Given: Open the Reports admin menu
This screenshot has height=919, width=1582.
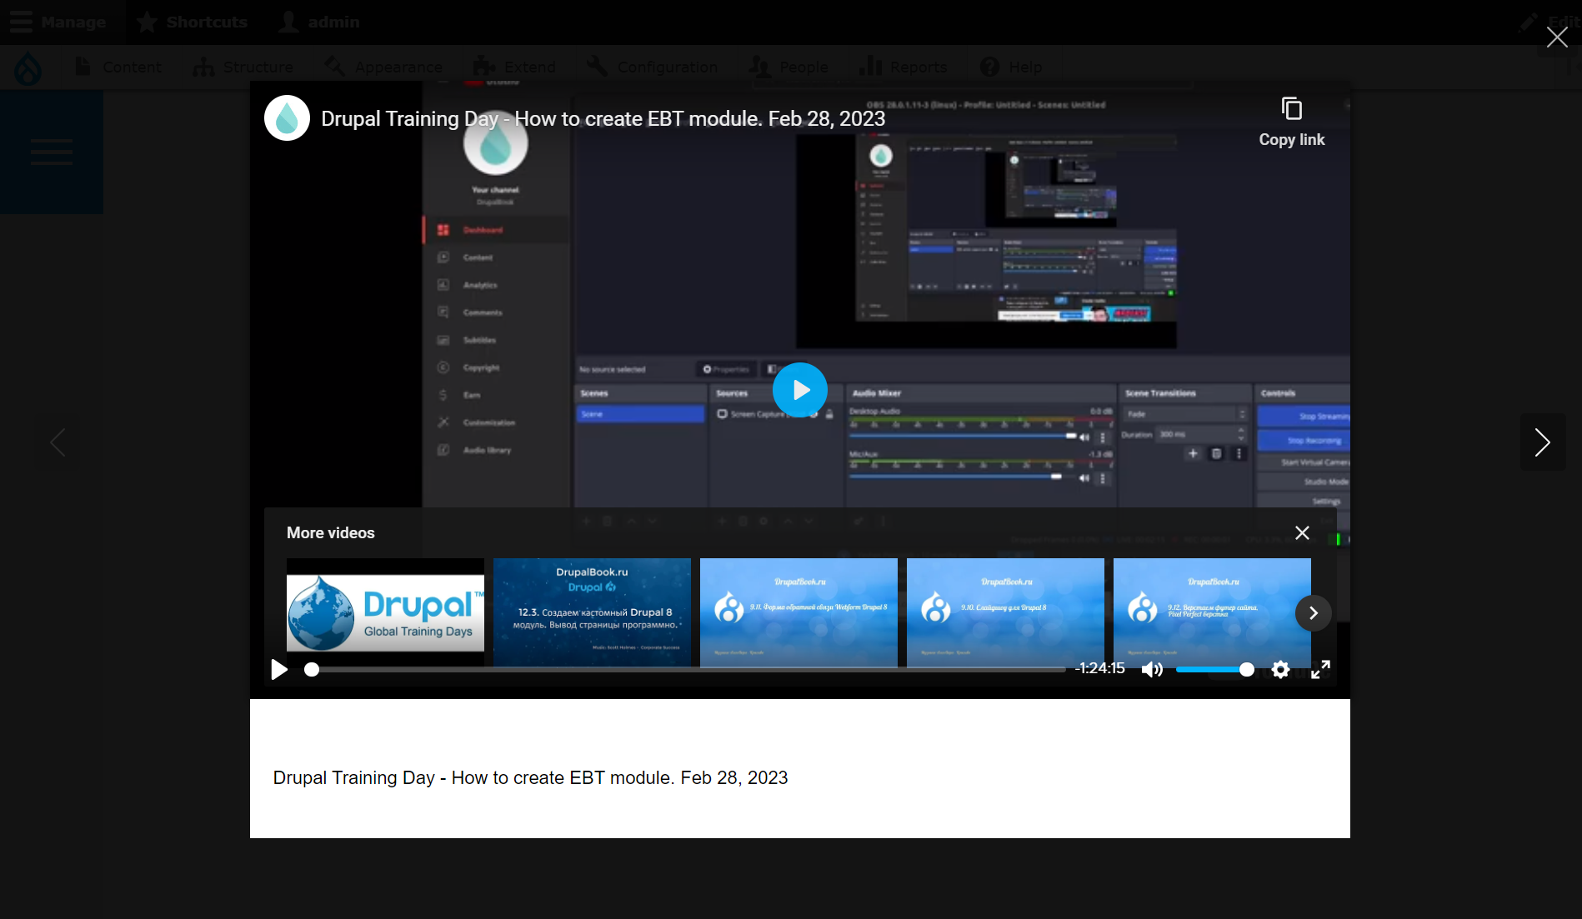Looking at the screenshot, I should pos(904,67).
